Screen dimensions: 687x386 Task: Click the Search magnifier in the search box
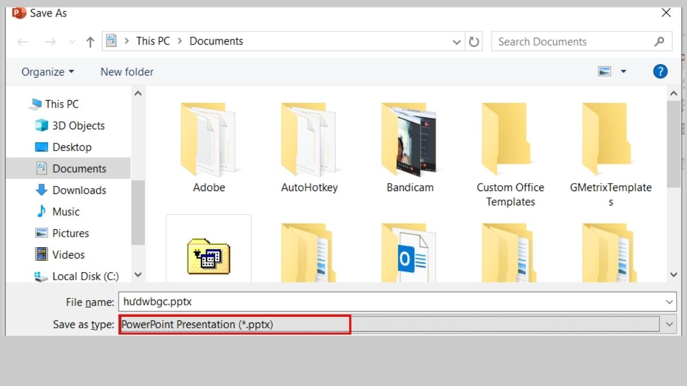pyautogui.click(x=660, y=41)
